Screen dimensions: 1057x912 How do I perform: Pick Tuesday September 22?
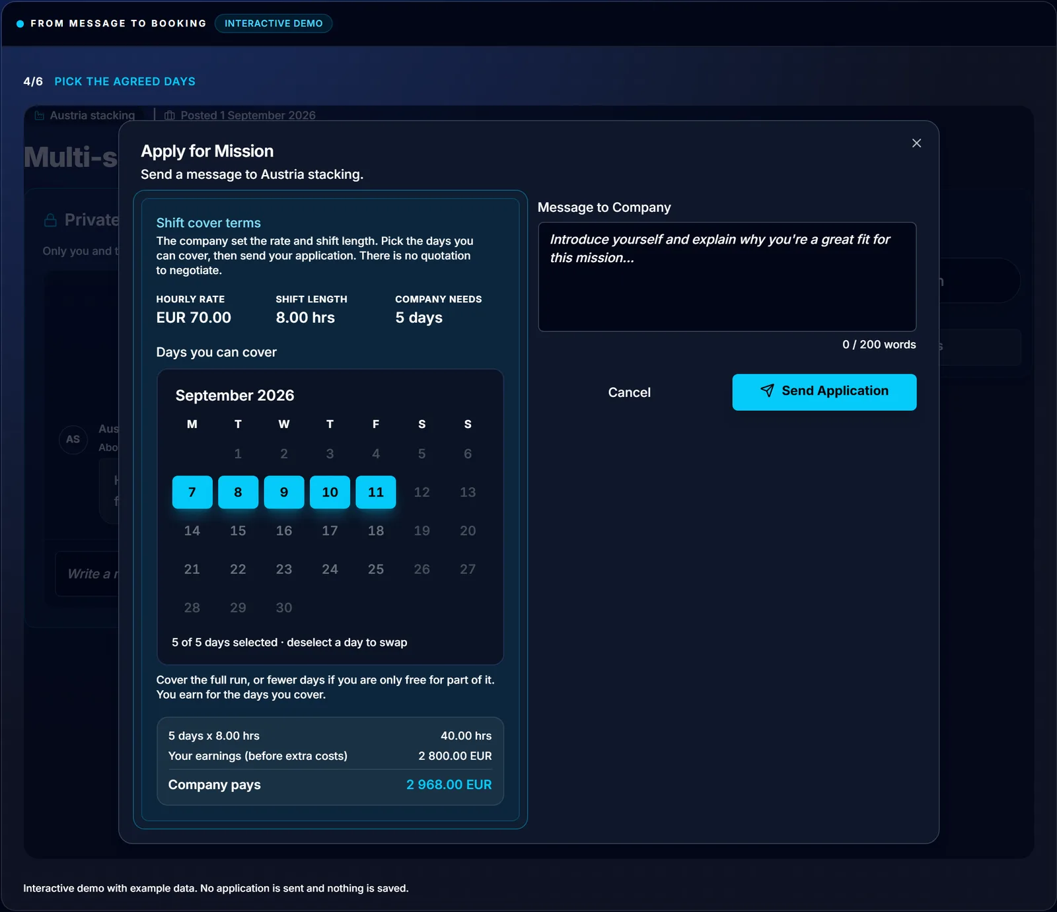click(238, 569)
